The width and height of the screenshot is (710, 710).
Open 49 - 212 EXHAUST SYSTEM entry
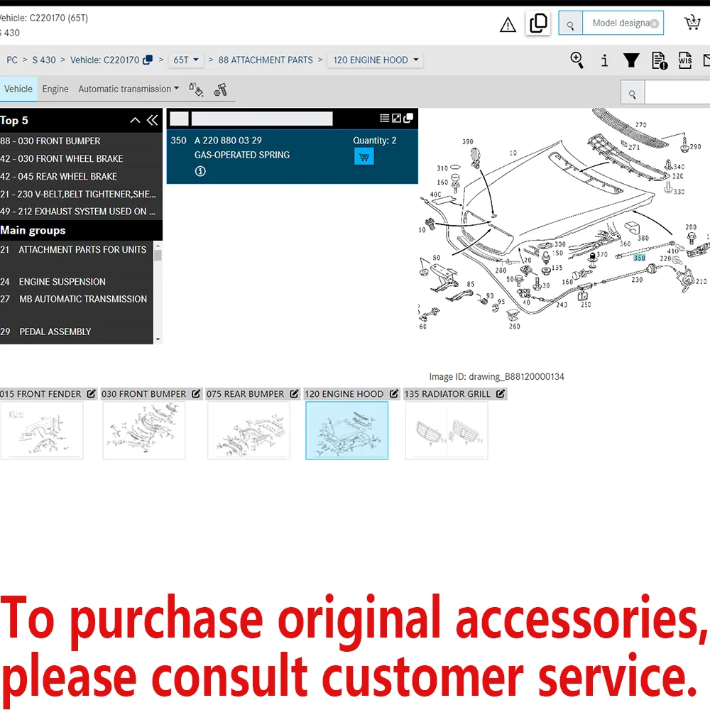(77, 212)
